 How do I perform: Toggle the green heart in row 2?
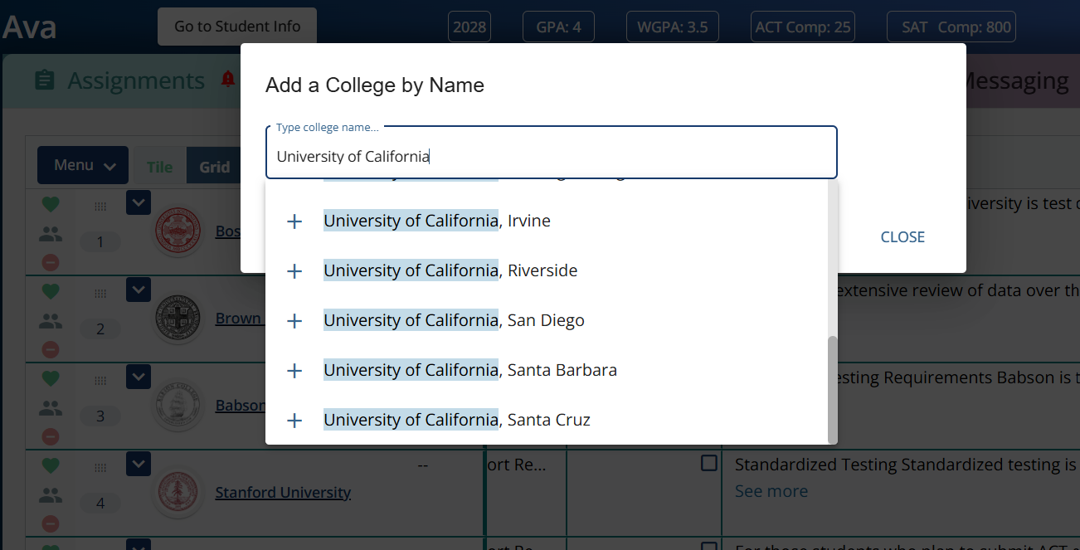[x=51, y=290]
